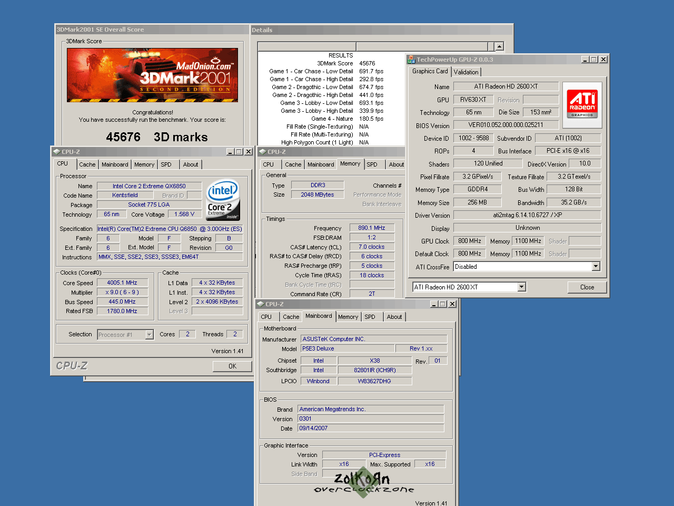The image size is (674, 506).
Task: Click the CPU-Z icon in the Memory window title bar
Action: (x=262, y=152)
